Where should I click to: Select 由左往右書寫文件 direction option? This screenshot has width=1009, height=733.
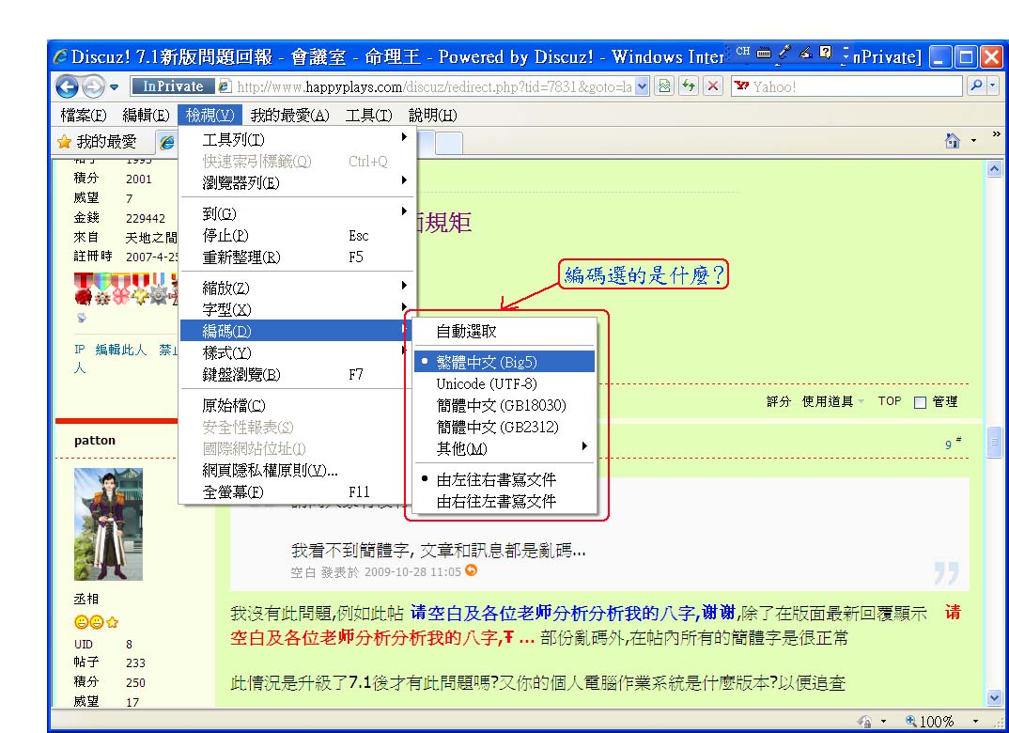coord(496,479)
